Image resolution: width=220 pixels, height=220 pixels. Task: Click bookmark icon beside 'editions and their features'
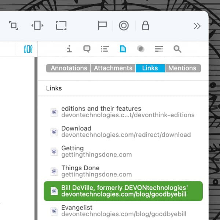(x=54, y=112)
